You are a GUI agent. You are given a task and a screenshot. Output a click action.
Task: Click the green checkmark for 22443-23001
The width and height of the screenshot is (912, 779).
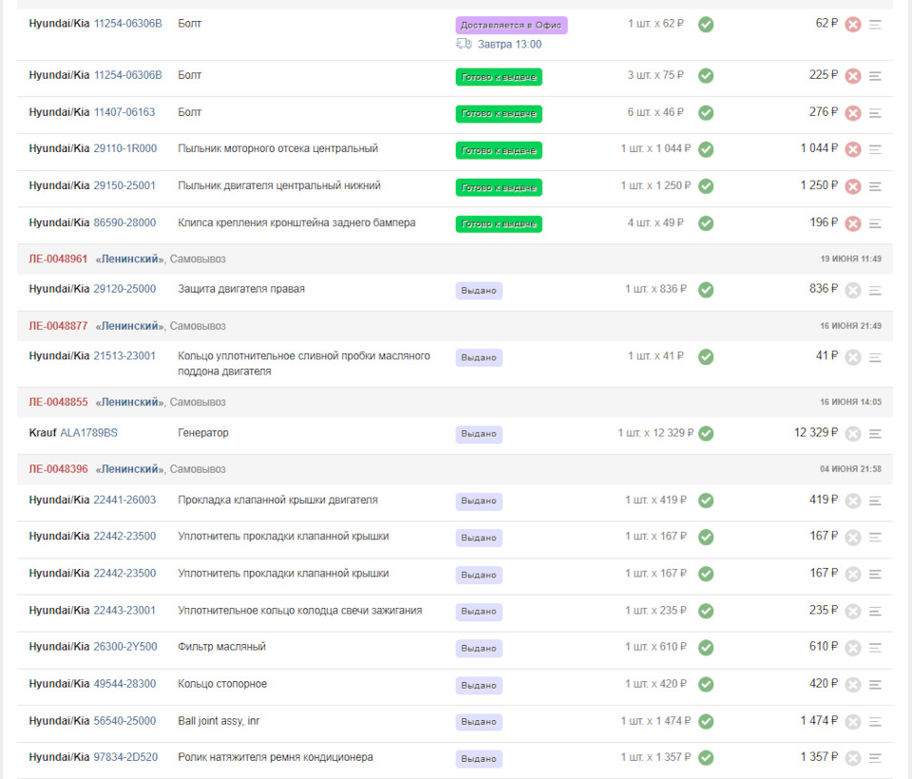click(706, 611)
